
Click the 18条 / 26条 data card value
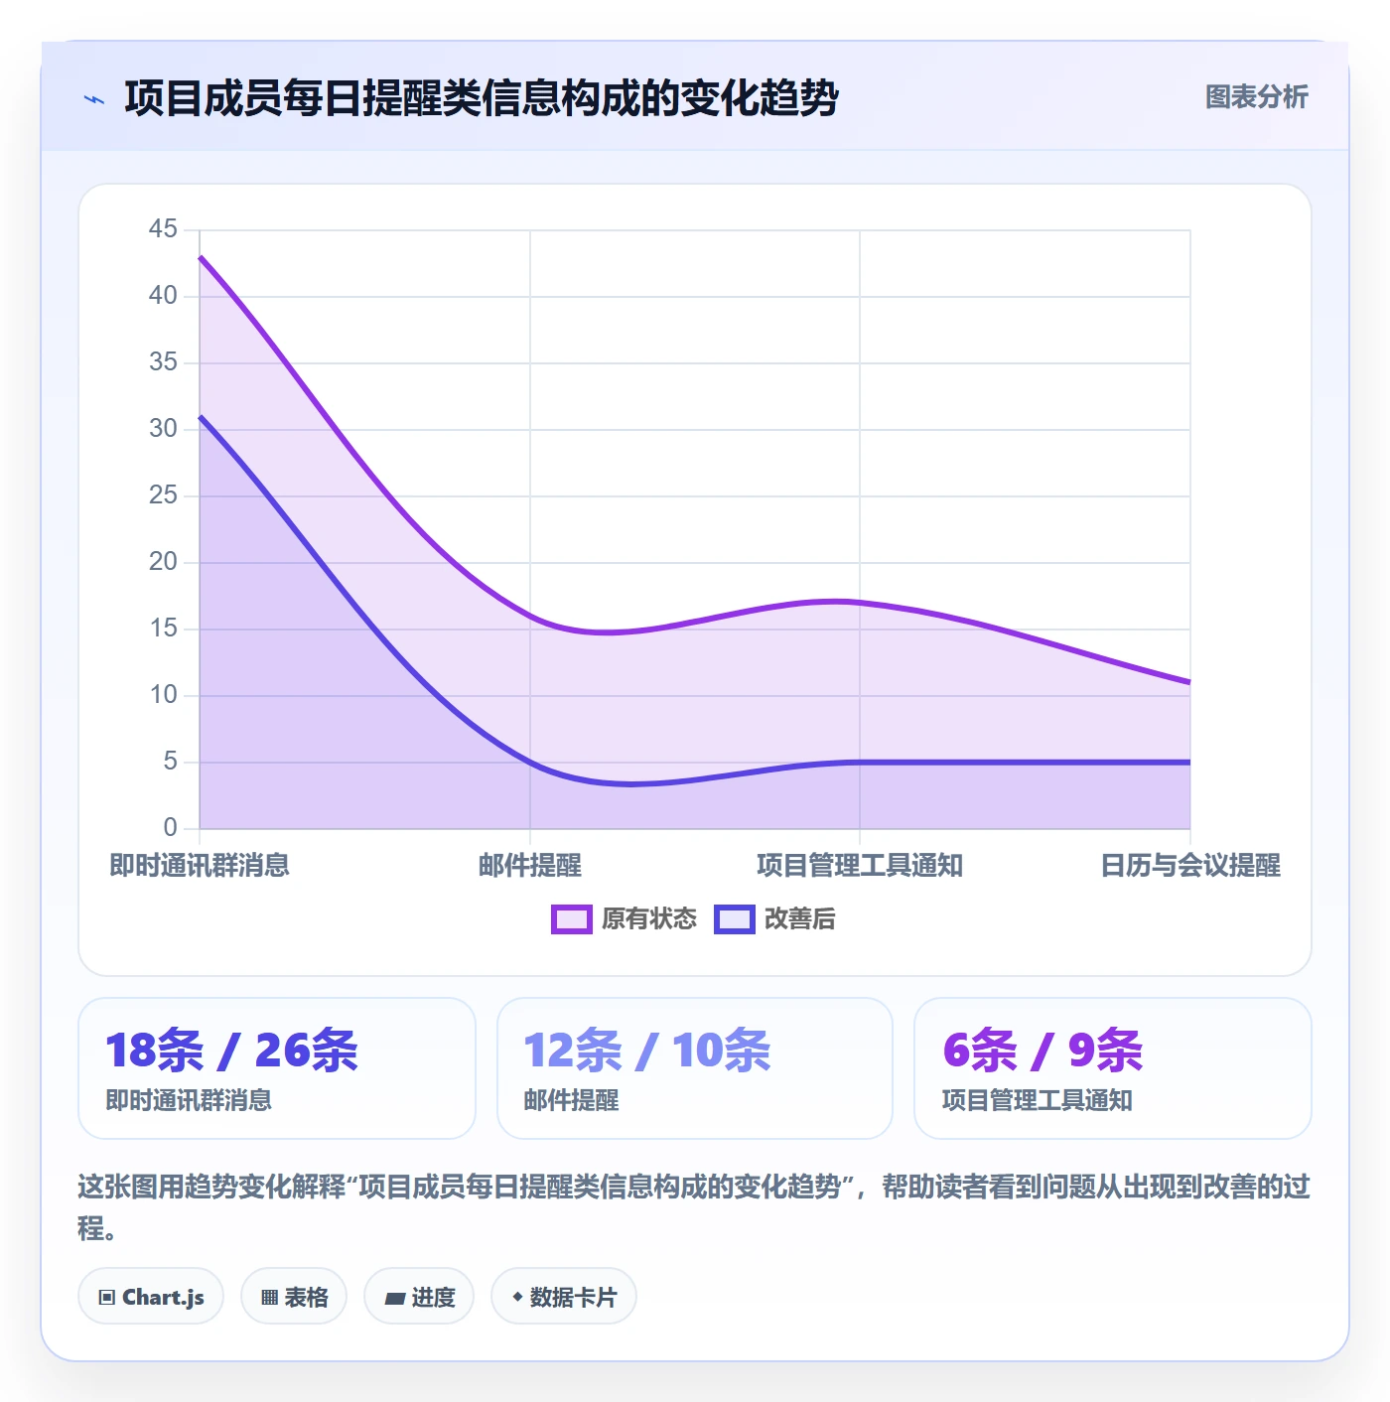coord(231,1051)
